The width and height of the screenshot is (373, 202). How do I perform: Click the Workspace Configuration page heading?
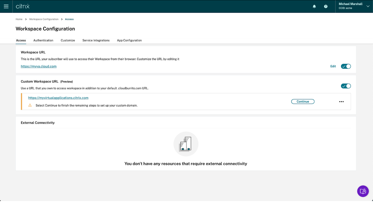[x=45, y=29]
